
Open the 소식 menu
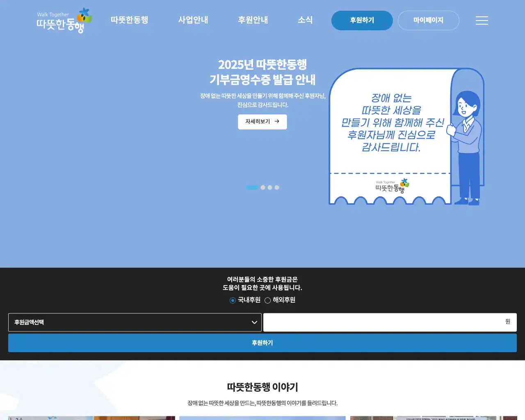(x=305, y=20)
